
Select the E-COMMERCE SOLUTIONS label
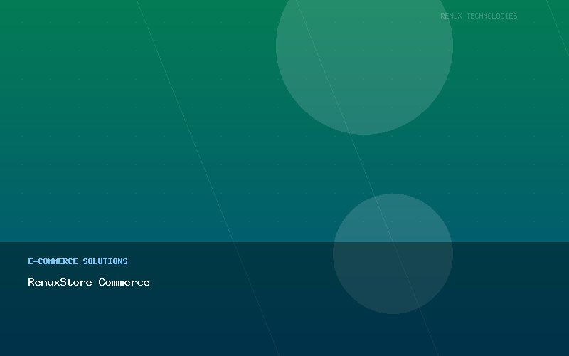(78, 261)
